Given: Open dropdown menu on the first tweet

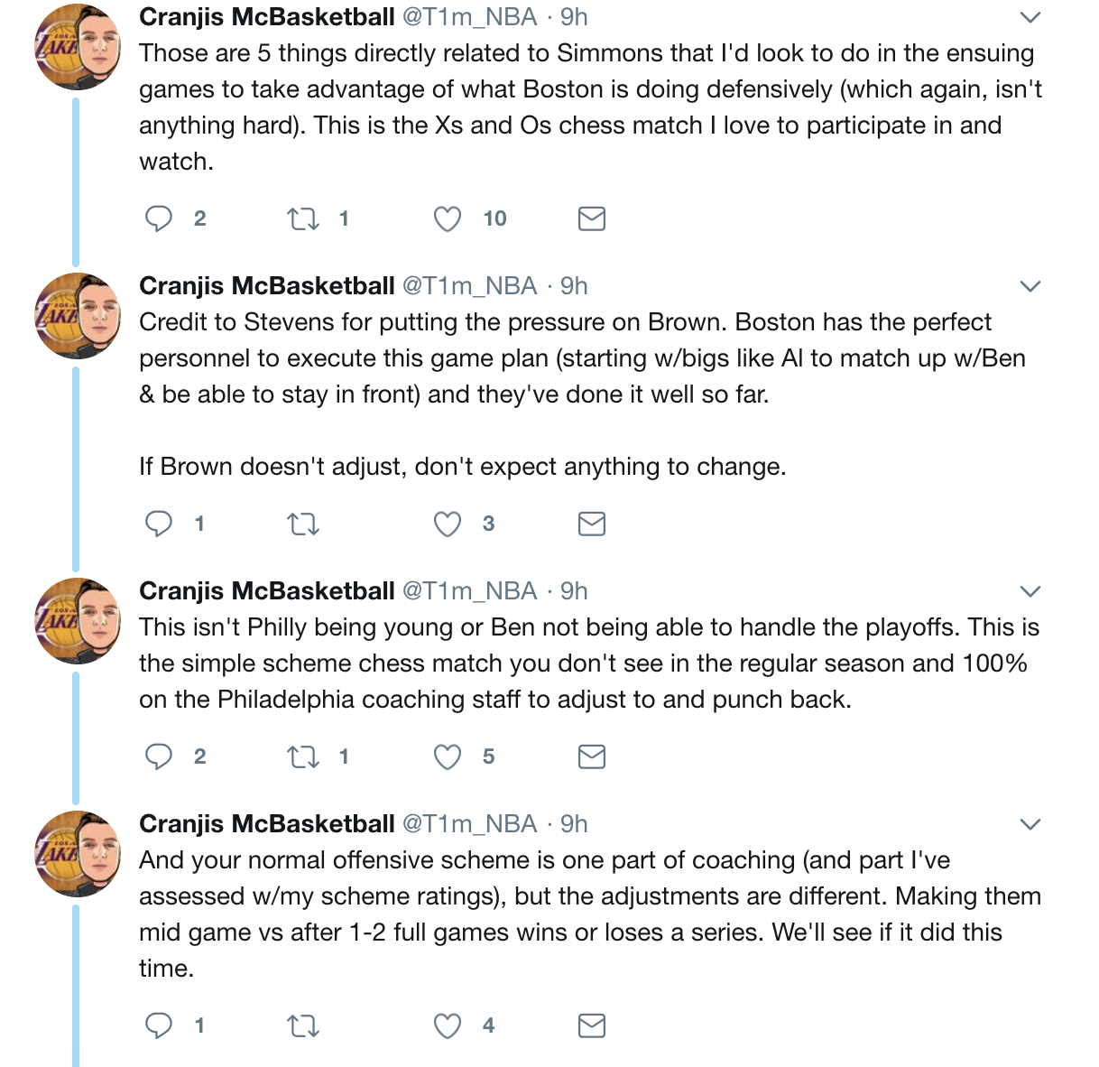Looking at the screenshot, I should [1030, 17].
